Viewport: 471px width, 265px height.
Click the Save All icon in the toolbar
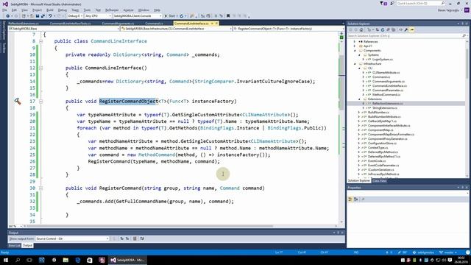[x=43, y=16]
